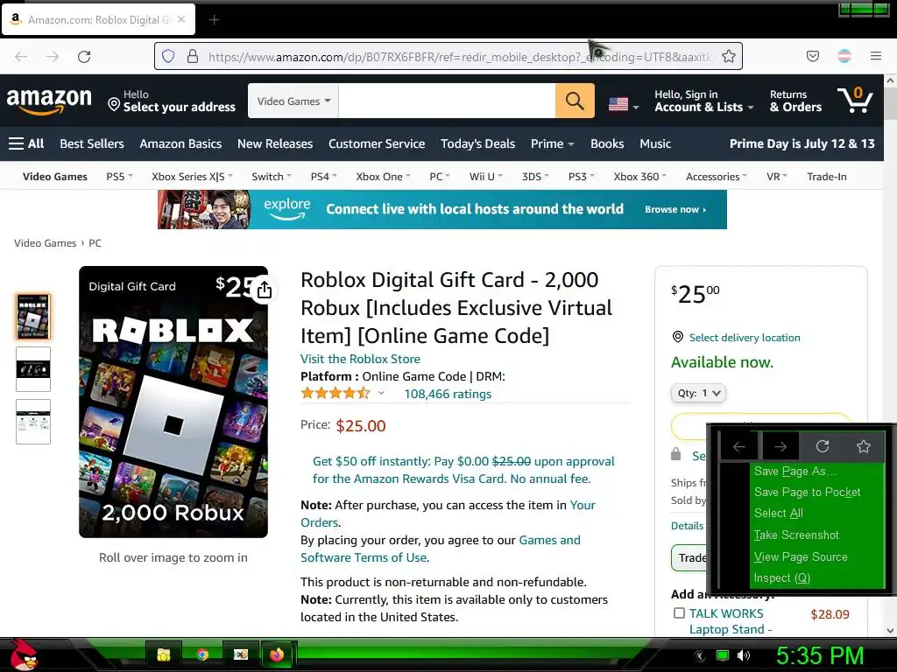Open tracking protection shield icon
This screenshot has width=897, height=672.
point(167,56)
